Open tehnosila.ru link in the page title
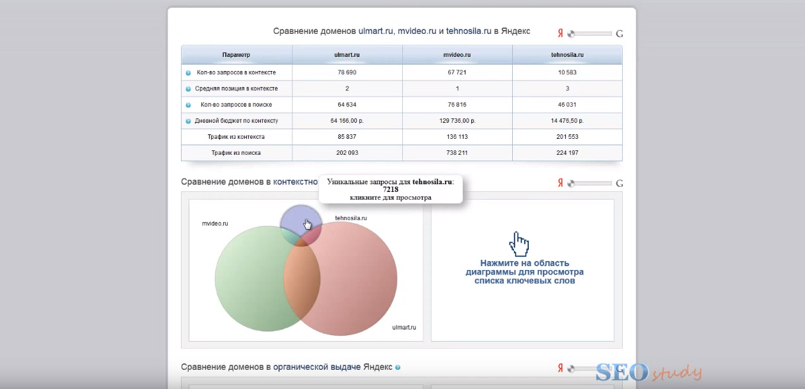 (469, 31)
